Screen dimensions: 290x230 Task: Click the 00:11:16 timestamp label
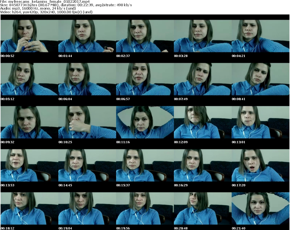123,142
